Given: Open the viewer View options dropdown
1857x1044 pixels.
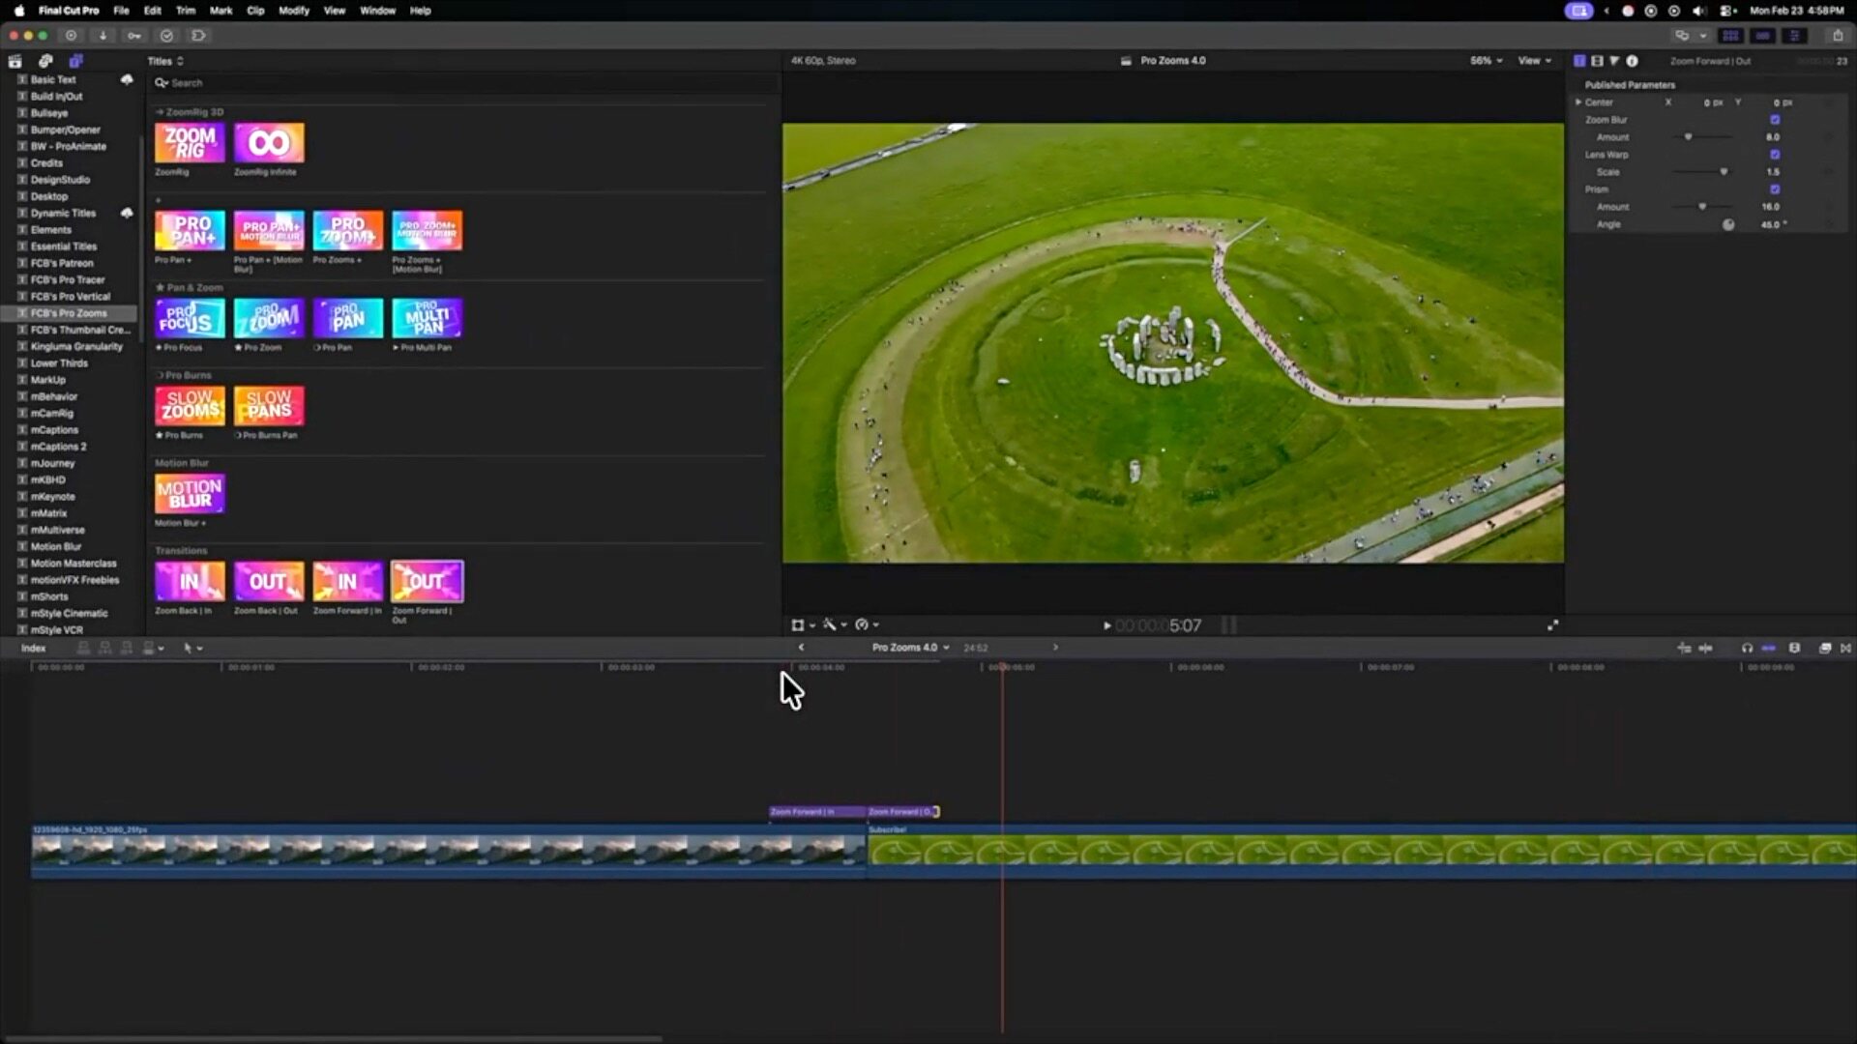Looking at the screenshot, I should [1535, 61].
